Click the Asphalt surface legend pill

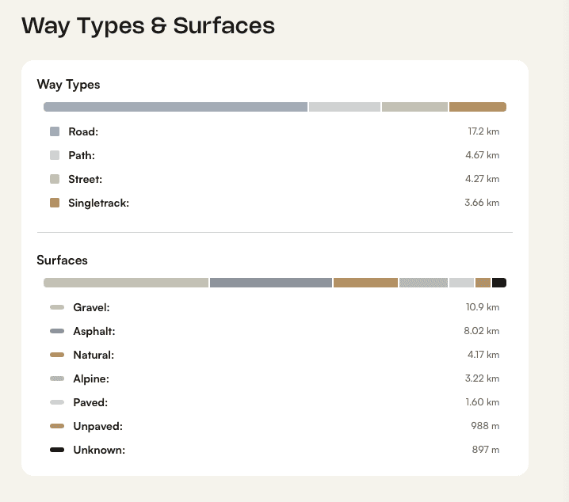pyautogui.click(x=57, y=331)
